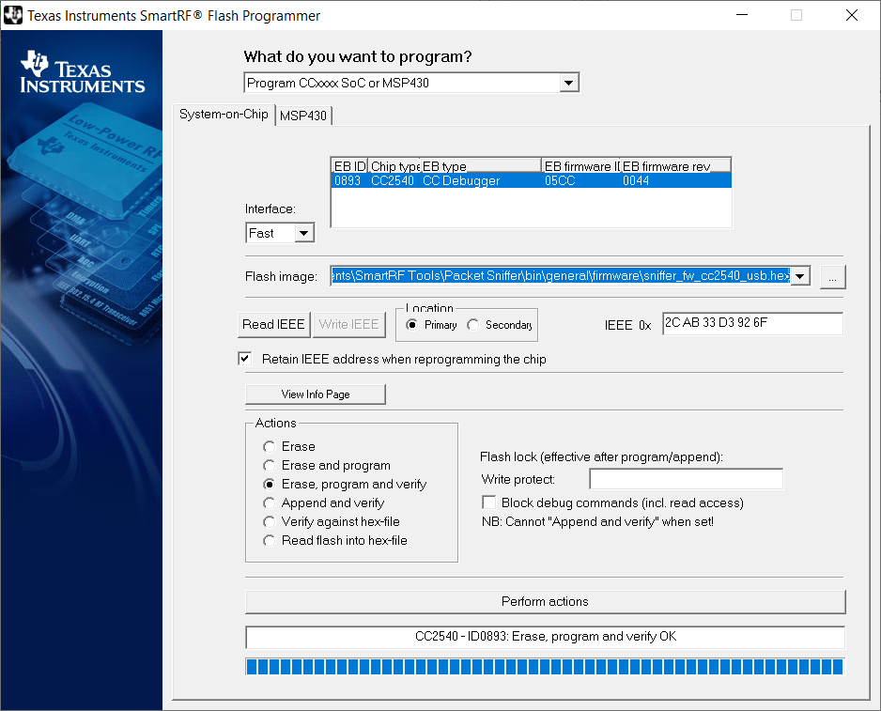881x711 pixels.
Task: Select the Primary location radio button
Action: click(x=411, y=325)
